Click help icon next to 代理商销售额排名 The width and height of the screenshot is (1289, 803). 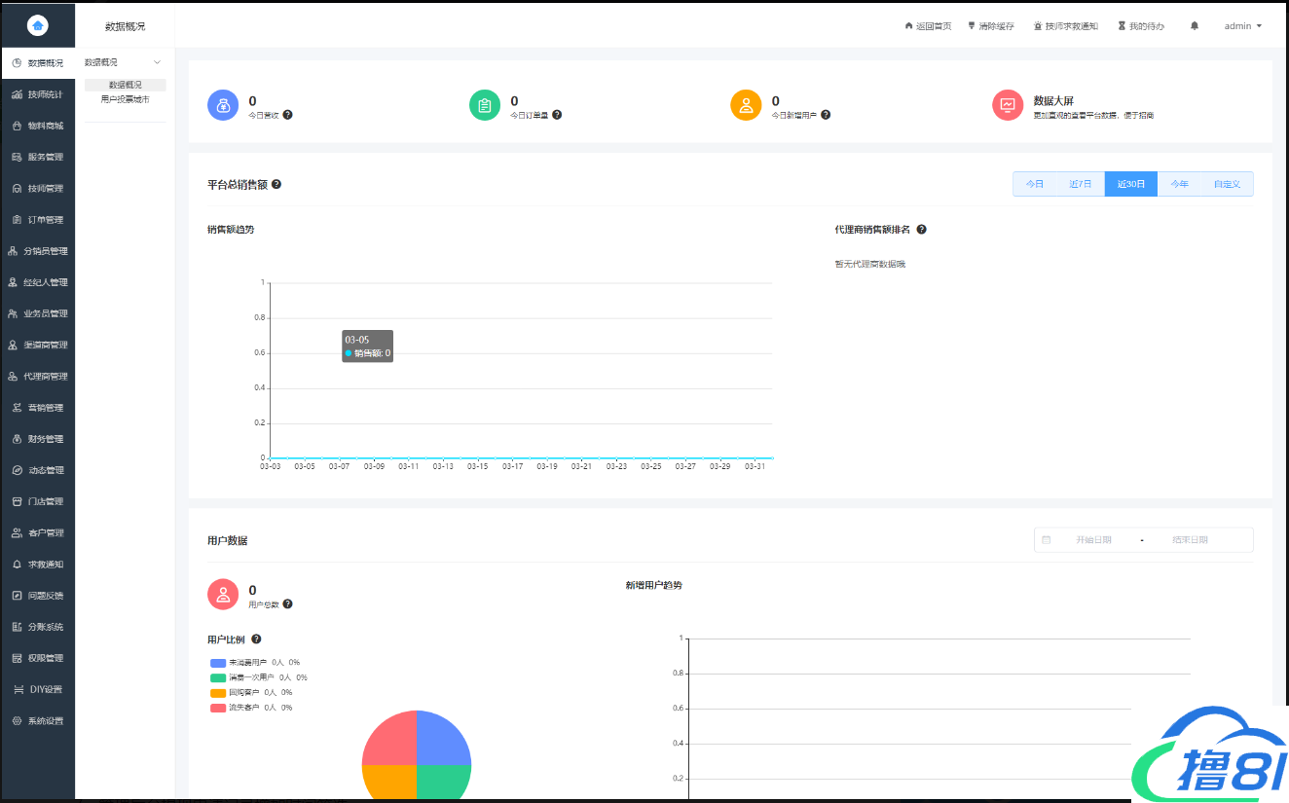(x=921, y=230)
